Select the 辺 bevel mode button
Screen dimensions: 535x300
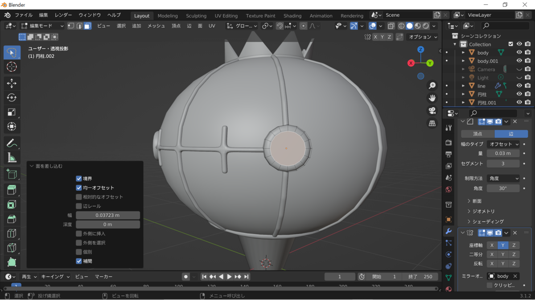(511, 133)
